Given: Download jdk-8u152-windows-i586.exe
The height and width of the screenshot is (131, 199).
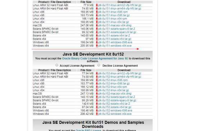Looking at the screenshot, I should 115,110.
